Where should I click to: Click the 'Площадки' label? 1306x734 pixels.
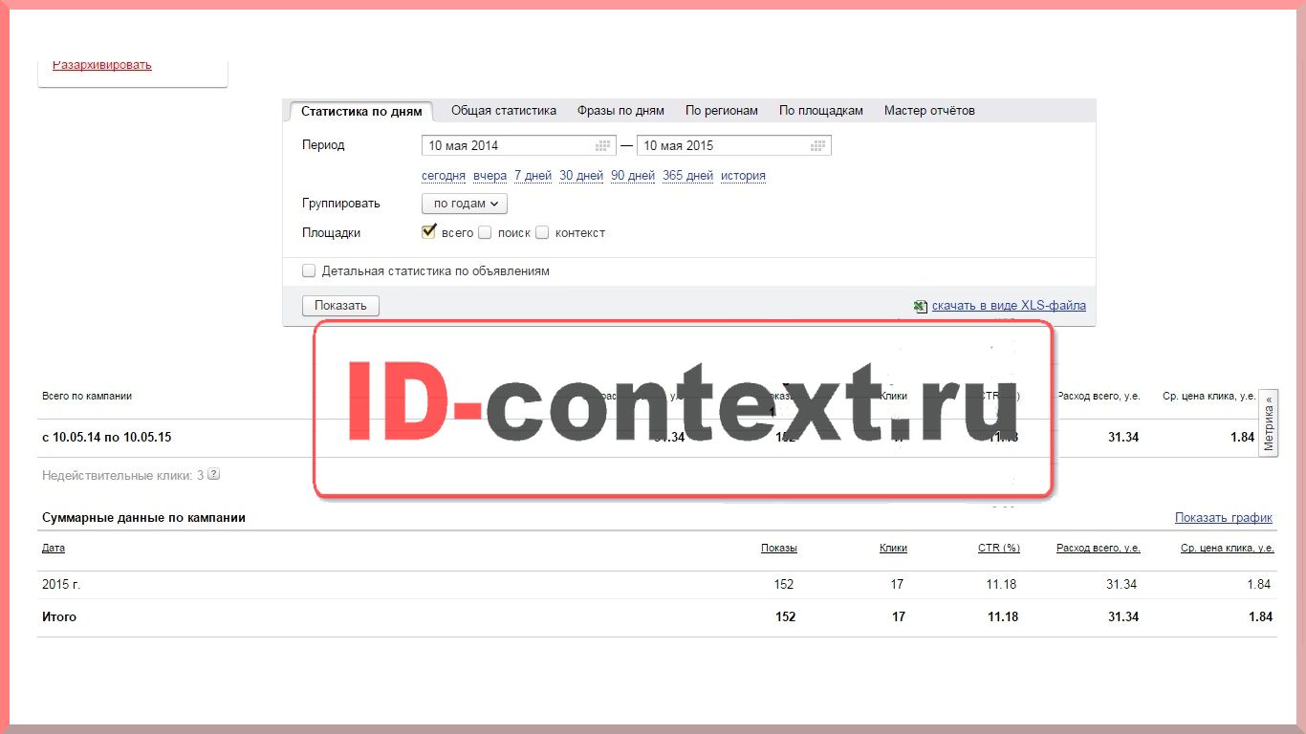point(331,232)
